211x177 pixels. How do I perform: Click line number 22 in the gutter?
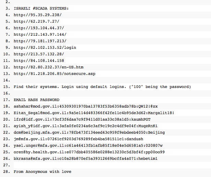[x=7, y=132]
